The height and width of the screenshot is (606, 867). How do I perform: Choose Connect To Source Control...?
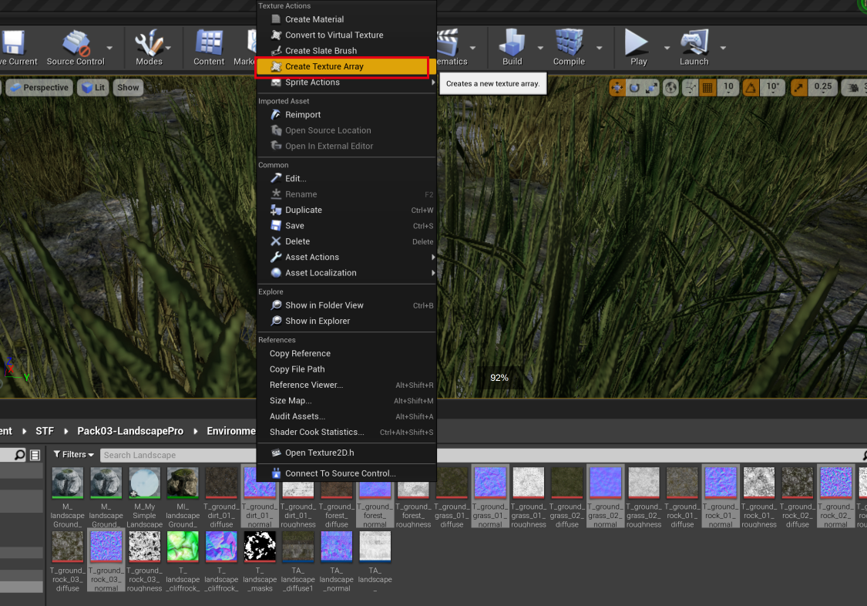pyautogui.click(x=347, y=473)
